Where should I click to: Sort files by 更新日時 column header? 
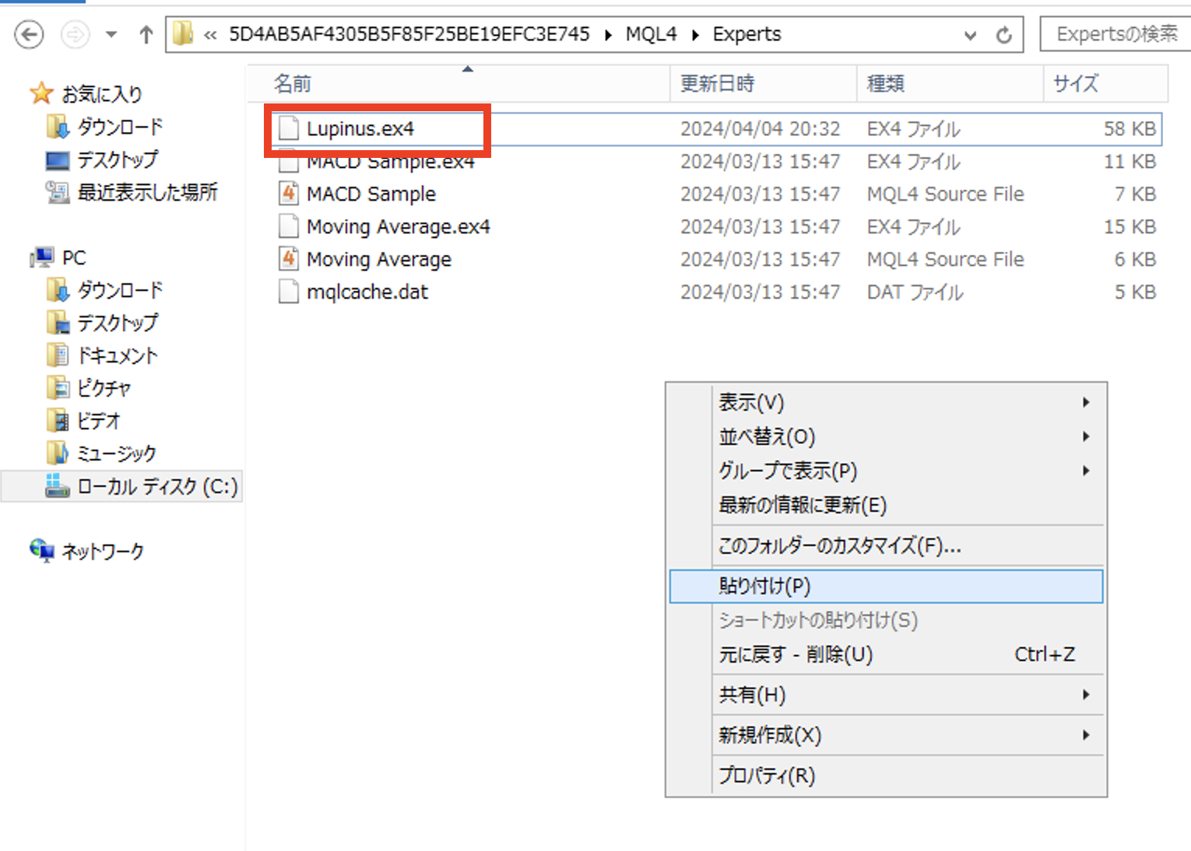(717, 83)
